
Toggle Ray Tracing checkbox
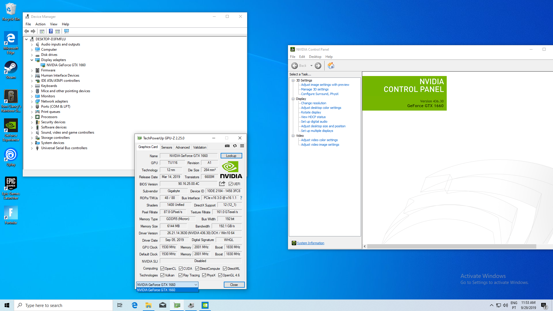[180, 275]
